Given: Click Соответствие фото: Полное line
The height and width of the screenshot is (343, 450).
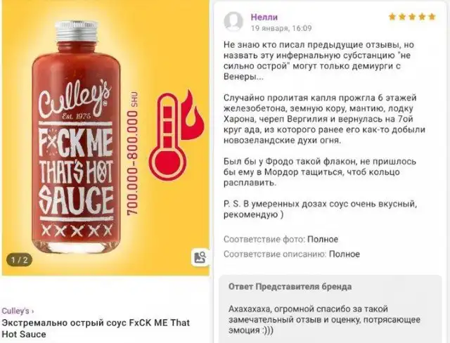Looking at the screenshot, I should click(281, 239).
